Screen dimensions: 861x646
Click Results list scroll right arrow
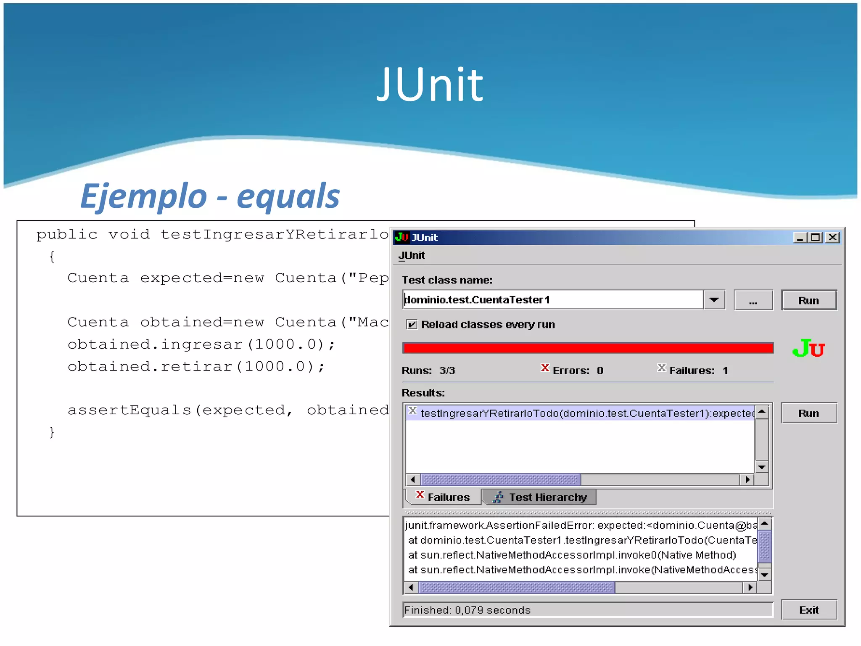point(747,479)
